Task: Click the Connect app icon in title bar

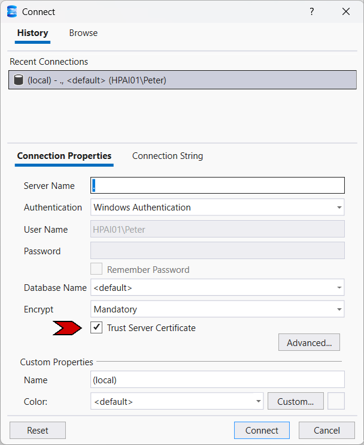Action: coord(12,11)
